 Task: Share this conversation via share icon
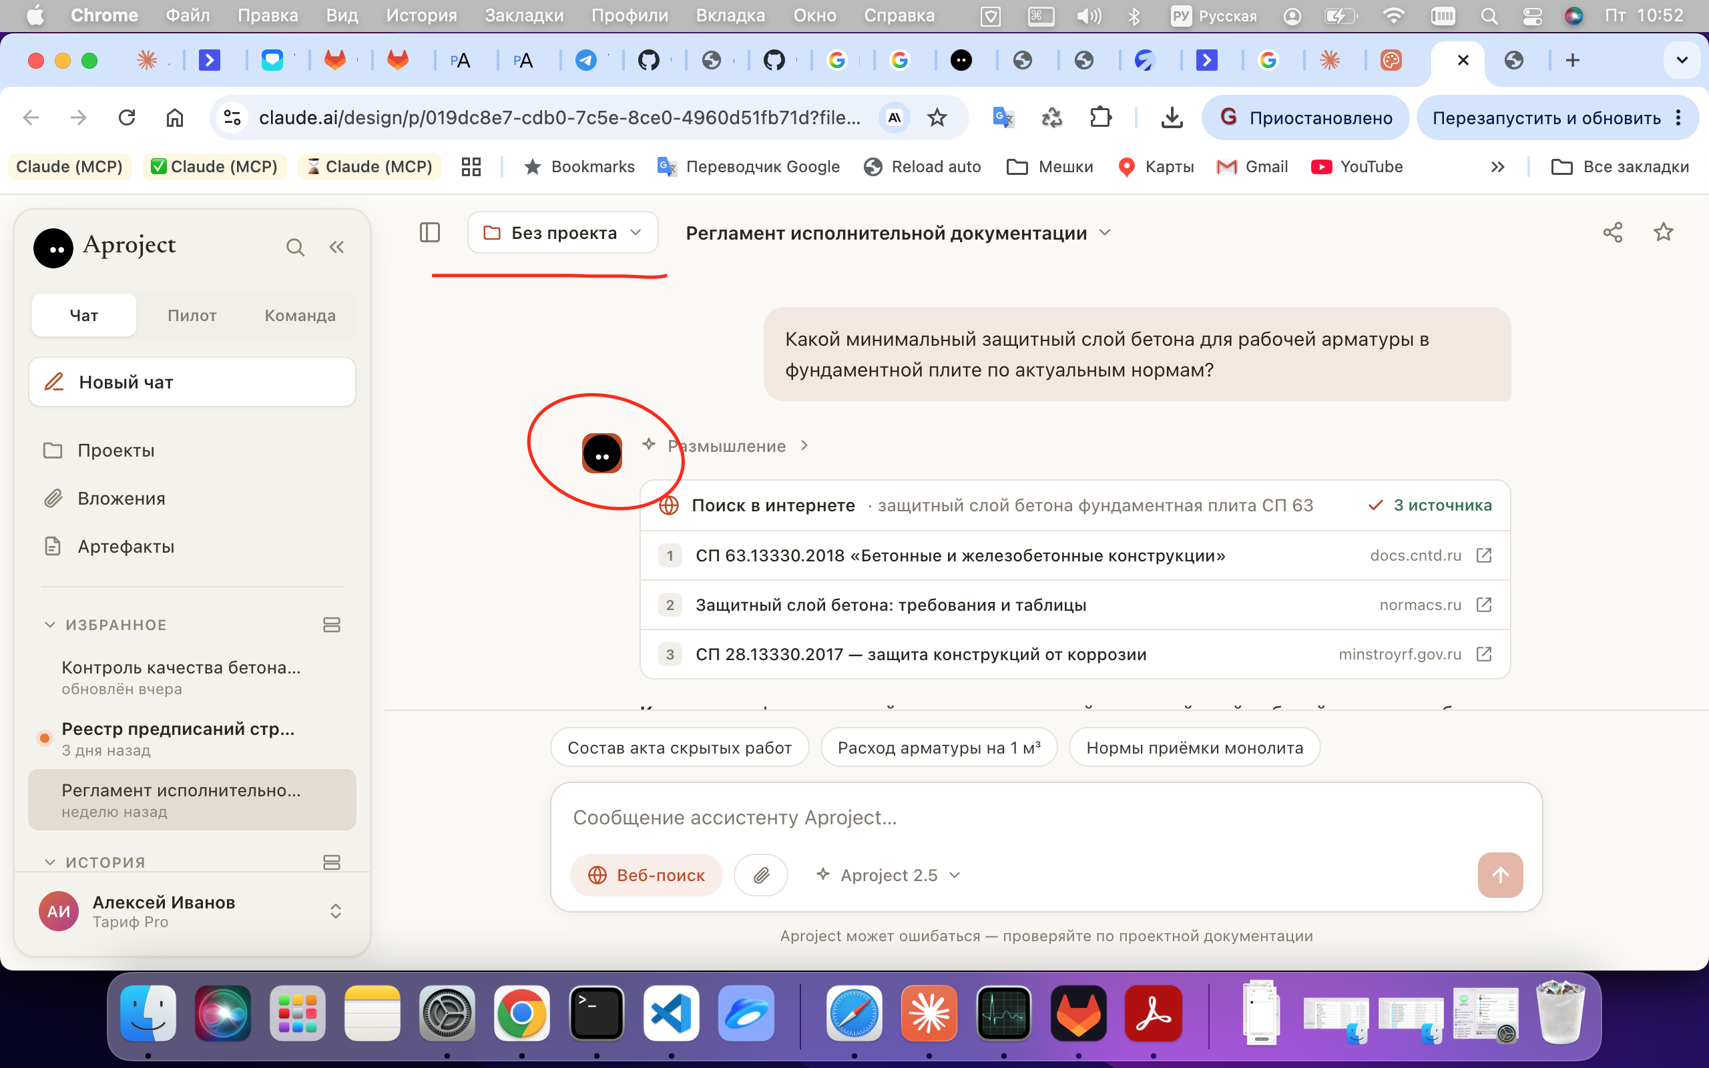click(1612, 232)
